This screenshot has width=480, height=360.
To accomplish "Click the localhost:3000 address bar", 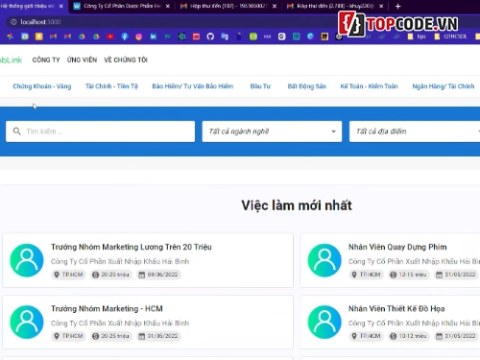I will coord(173,22).
